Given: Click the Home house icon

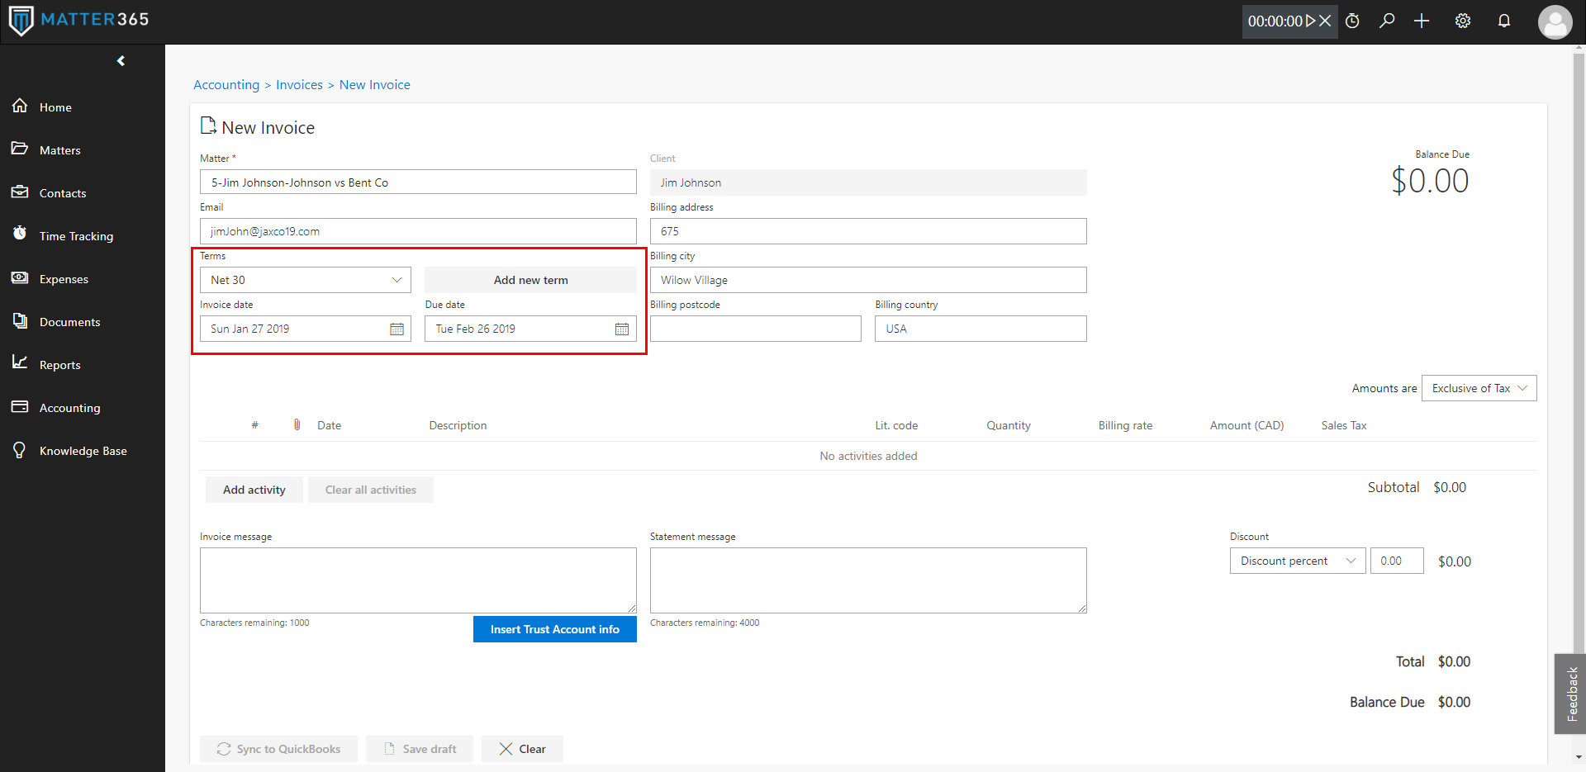Looking at the screenshot, I should (x=20, y=107).
